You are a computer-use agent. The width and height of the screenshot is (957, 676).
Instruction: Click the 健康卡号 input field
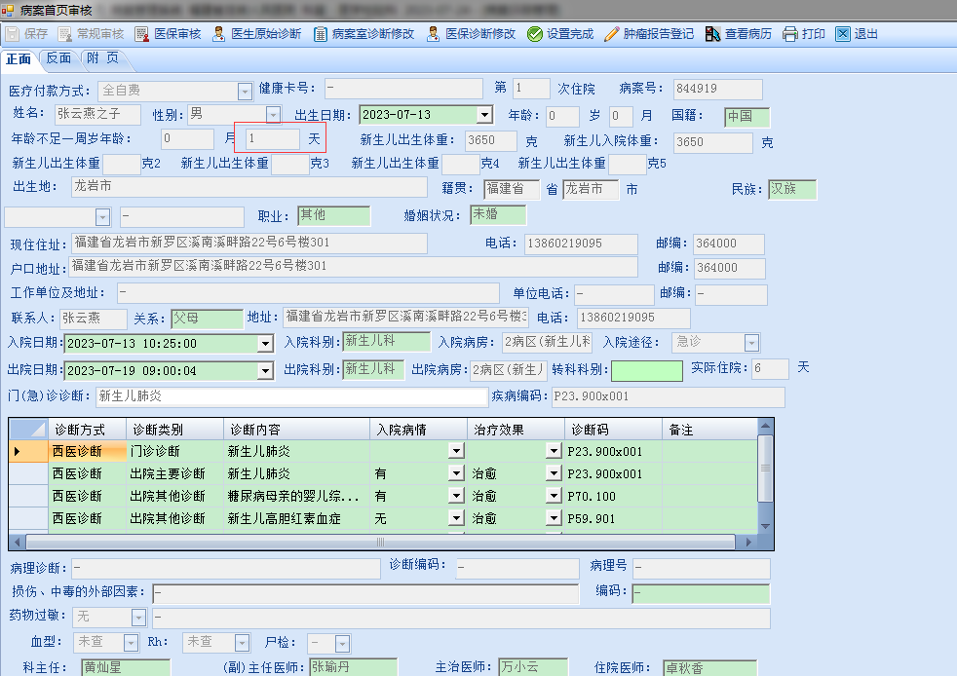[403, 89]
